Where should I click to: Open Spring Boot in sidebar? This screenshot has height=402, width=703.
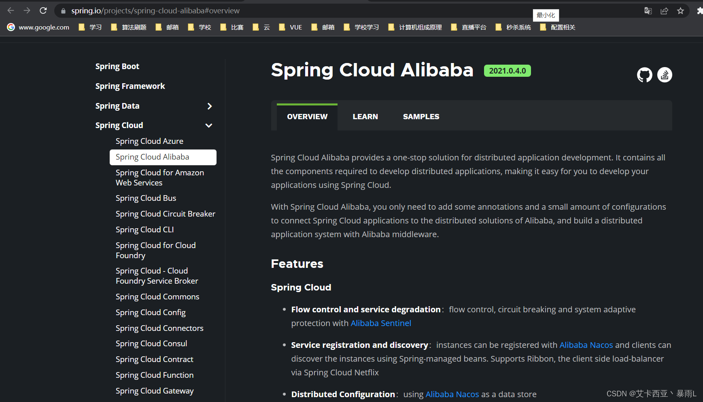(117, 66)
